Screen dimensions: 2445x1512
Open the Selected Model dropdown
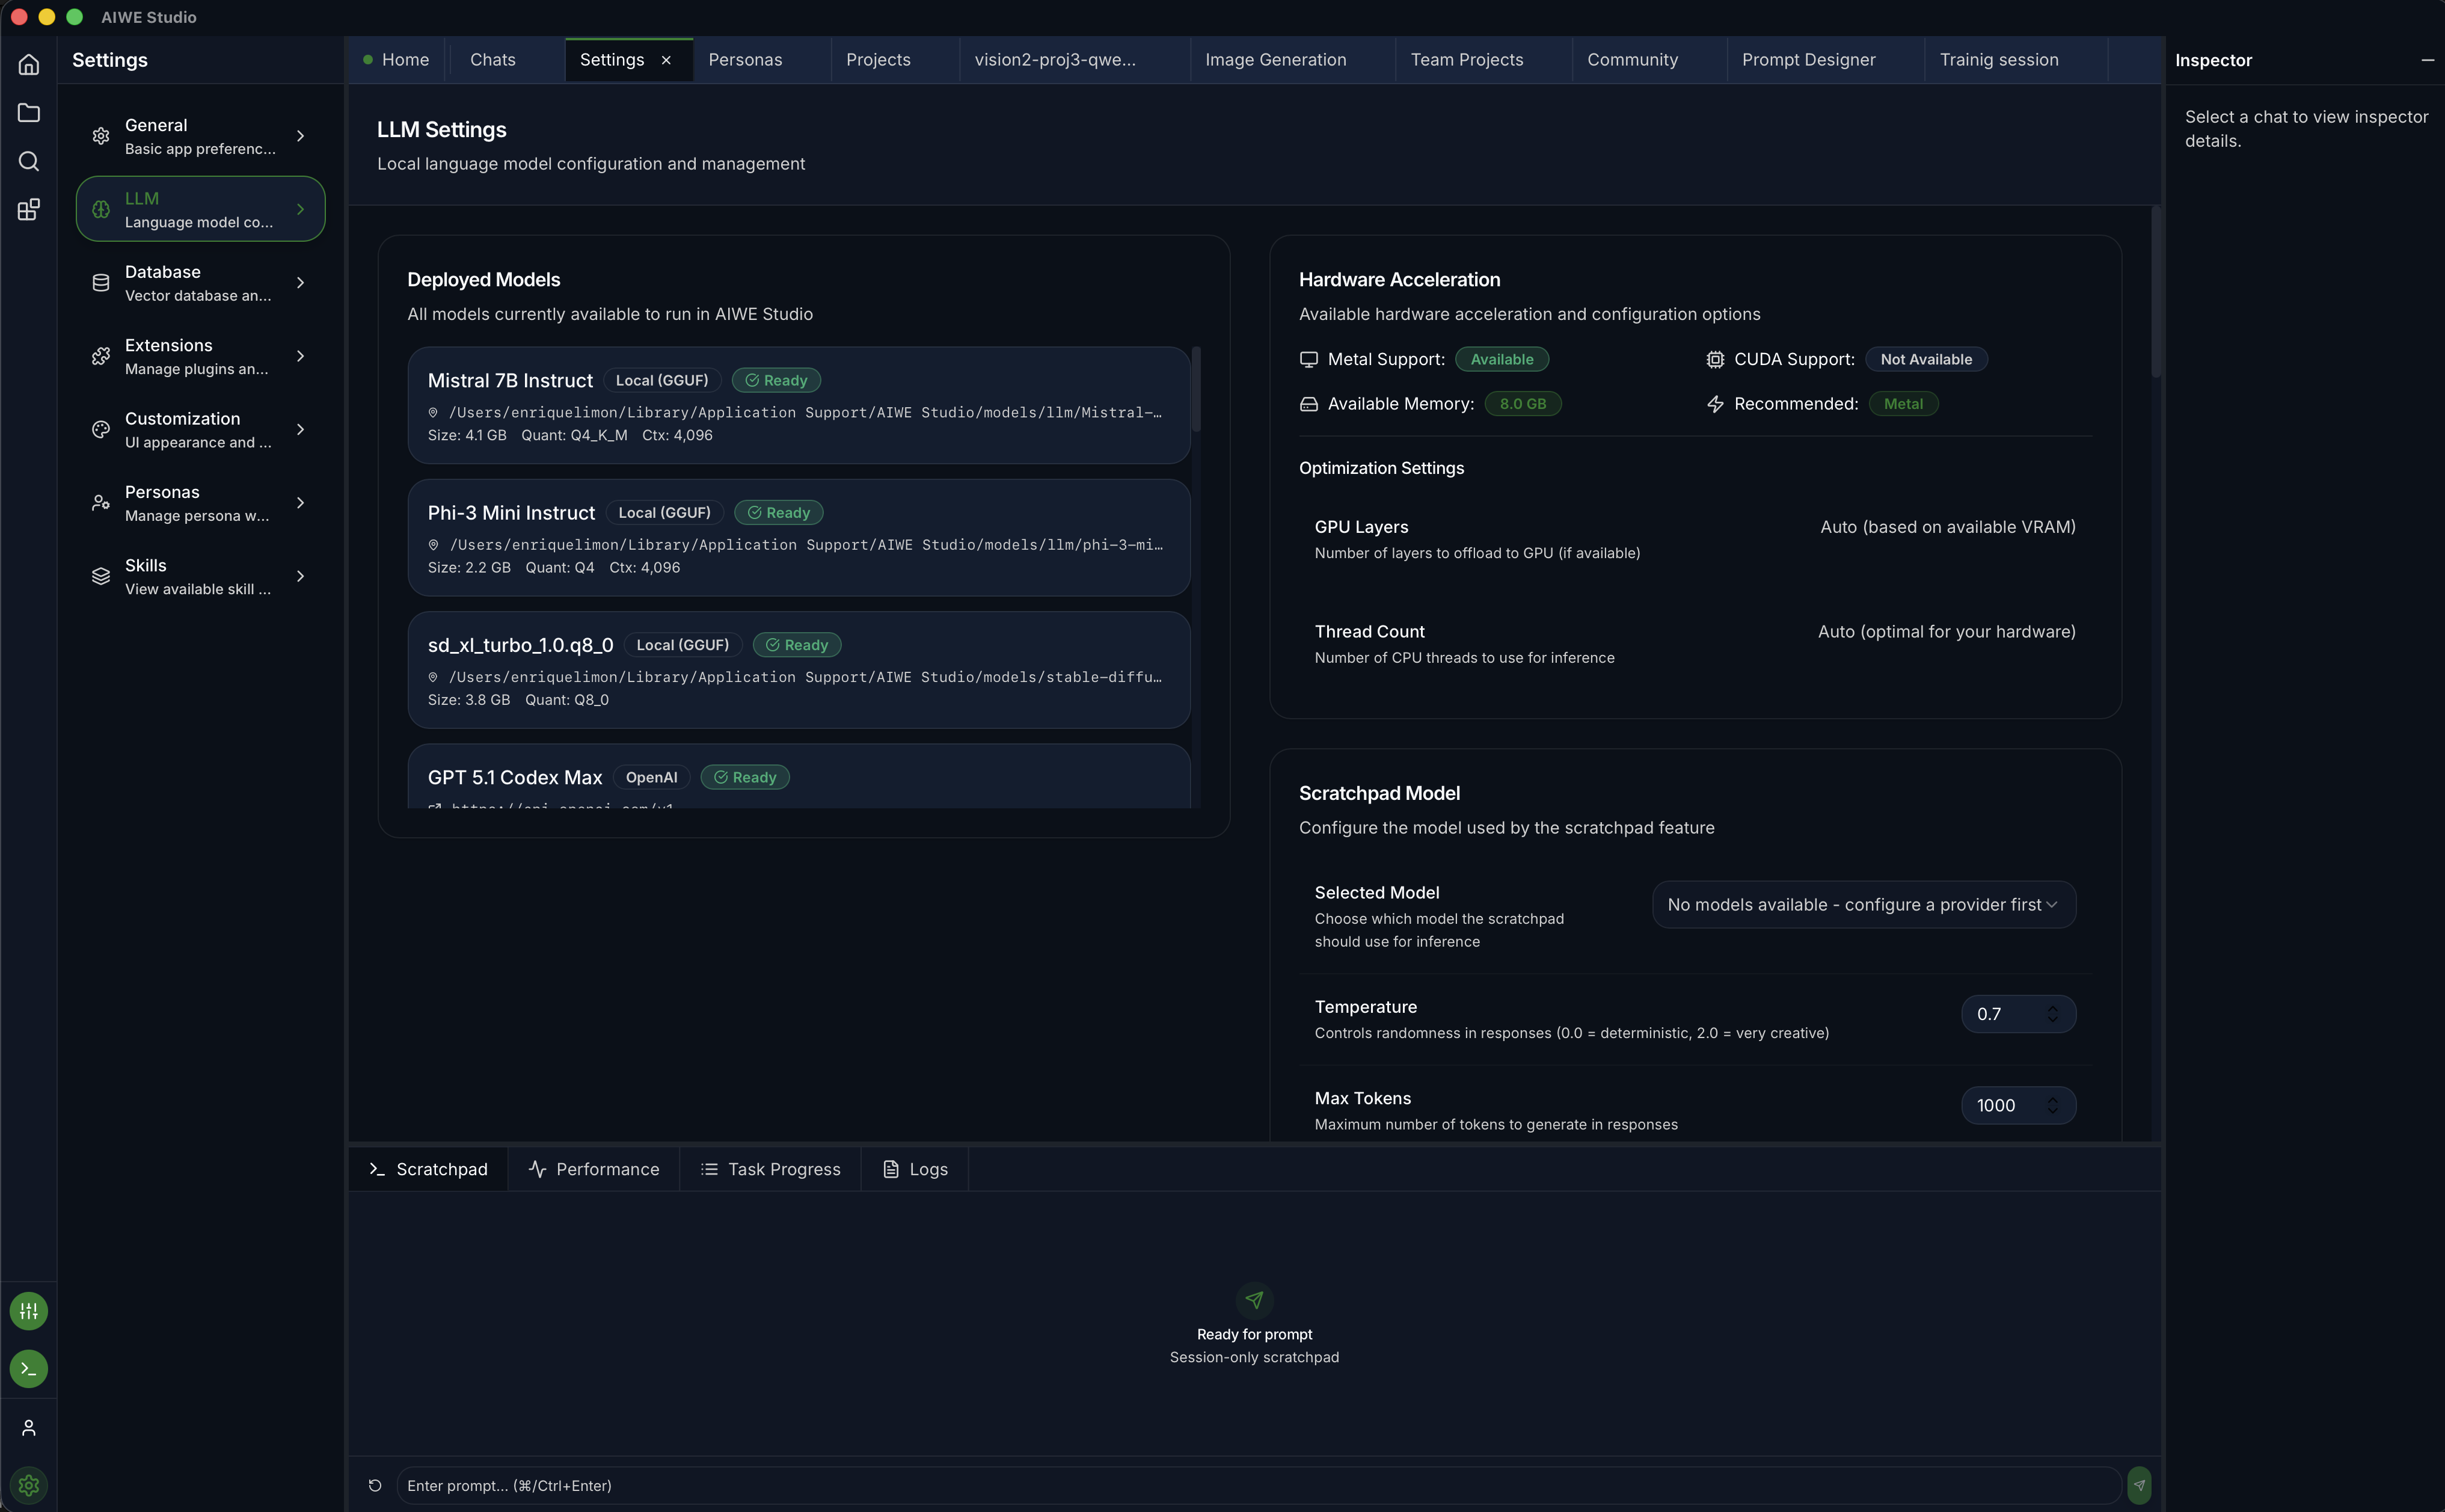click(x=1864, y=904)
